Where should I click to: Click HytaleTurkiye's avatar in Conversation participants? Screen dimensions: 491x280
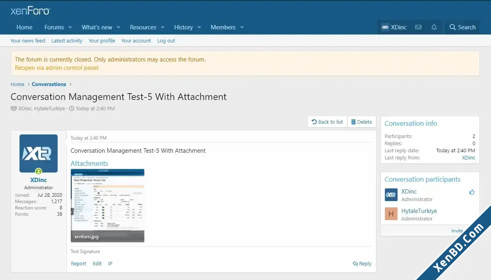tap(391, 214)
